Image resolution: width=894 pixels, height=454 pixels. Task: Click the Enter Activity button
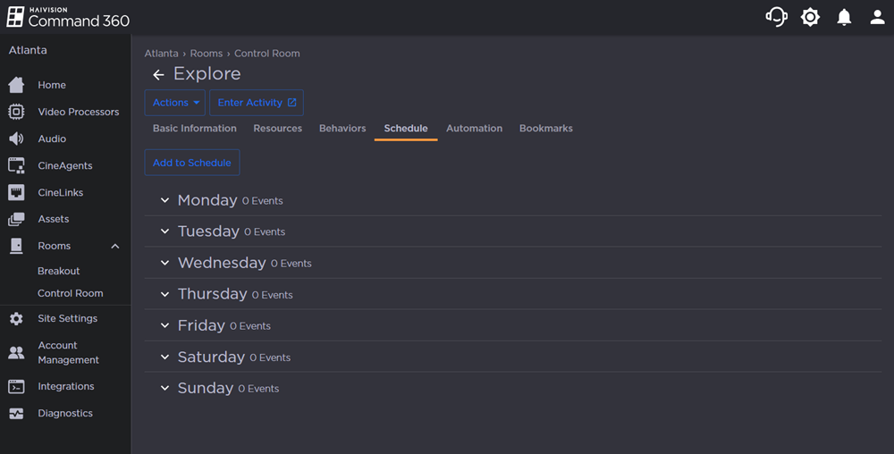(257, 103)
